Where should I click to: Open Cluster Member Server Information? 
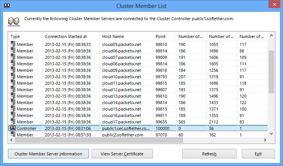click(48, 154)
